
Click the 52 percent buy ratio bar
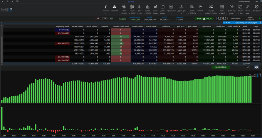tap(121, 50)
